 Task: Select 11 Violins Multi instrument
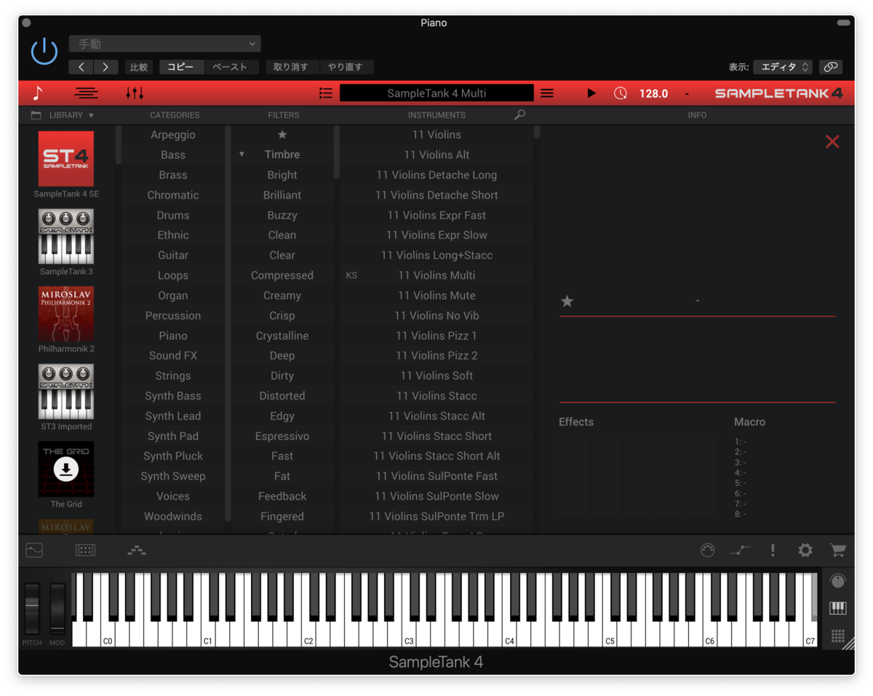point(436,276)
